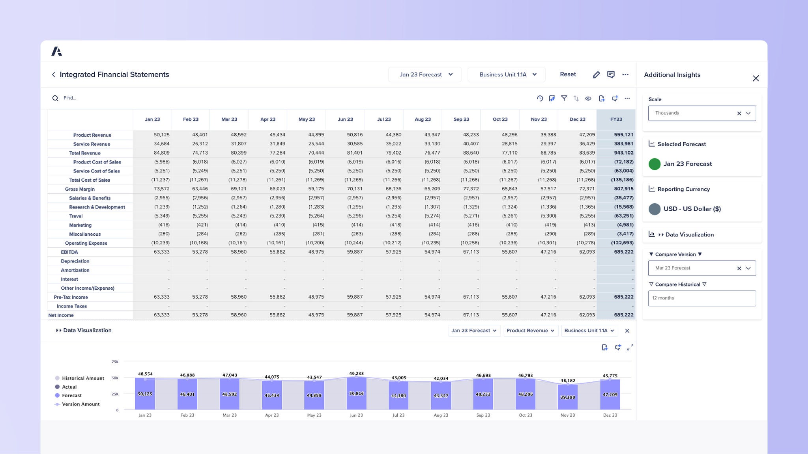The height and width of the screenshot is (454, 808).
Task: Click the sort icon in the grid toolbar
Action: 576,98
